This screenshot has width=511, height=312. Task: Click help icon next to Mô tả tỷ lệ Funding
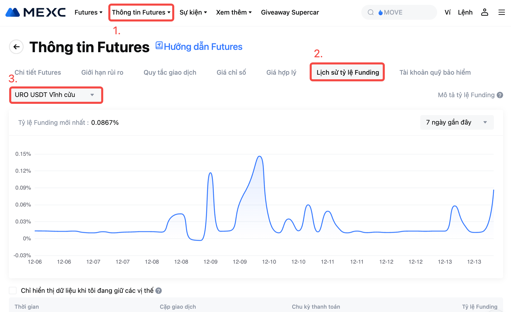[x=500, y=95]
